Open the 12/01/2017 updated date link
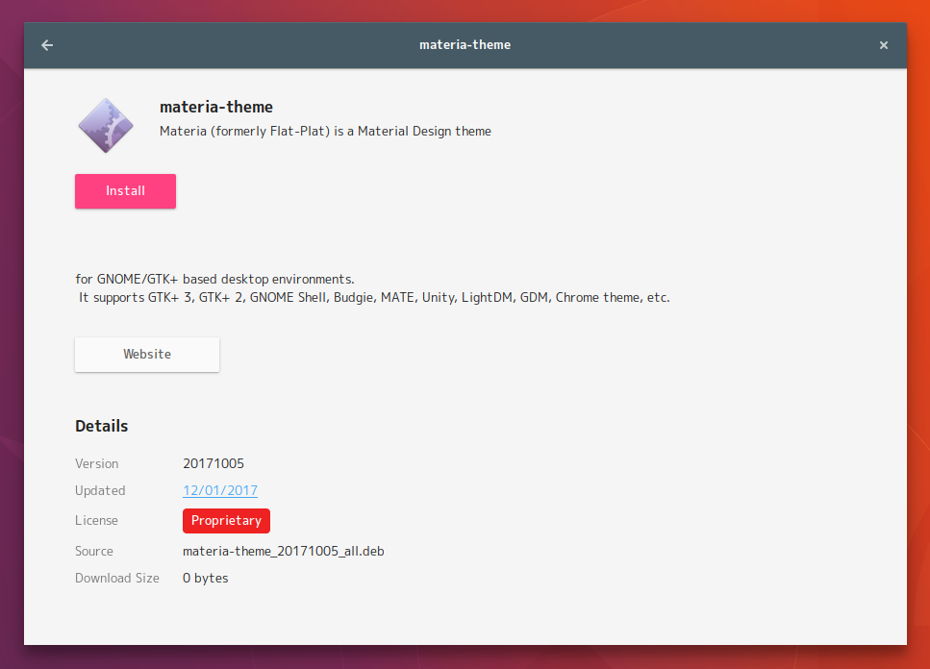930x669 pixels. tap(220, 490)
